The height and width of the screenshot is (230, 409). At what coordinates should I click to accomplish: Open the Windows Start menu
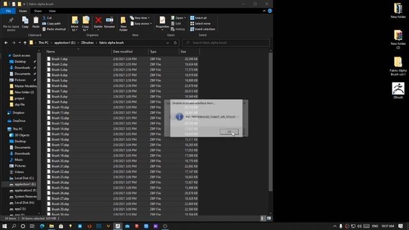pyautogui.click(x=4, y=226)
